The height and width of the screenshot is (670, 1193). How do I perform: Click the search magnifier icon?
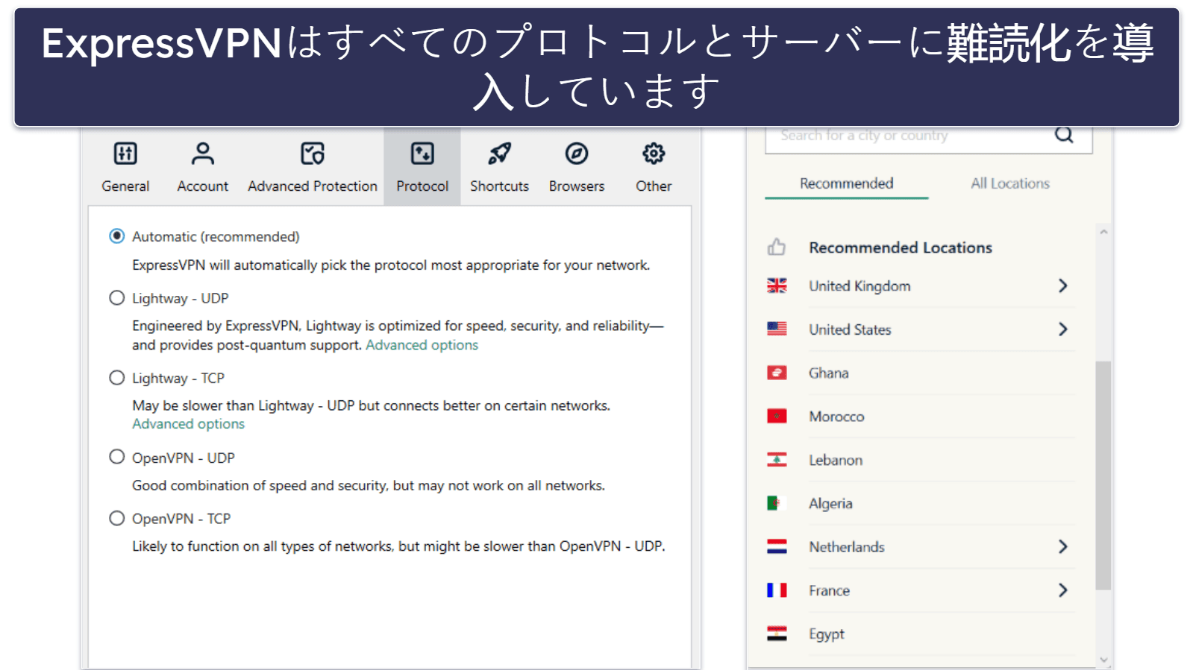tap(1064, 135)
